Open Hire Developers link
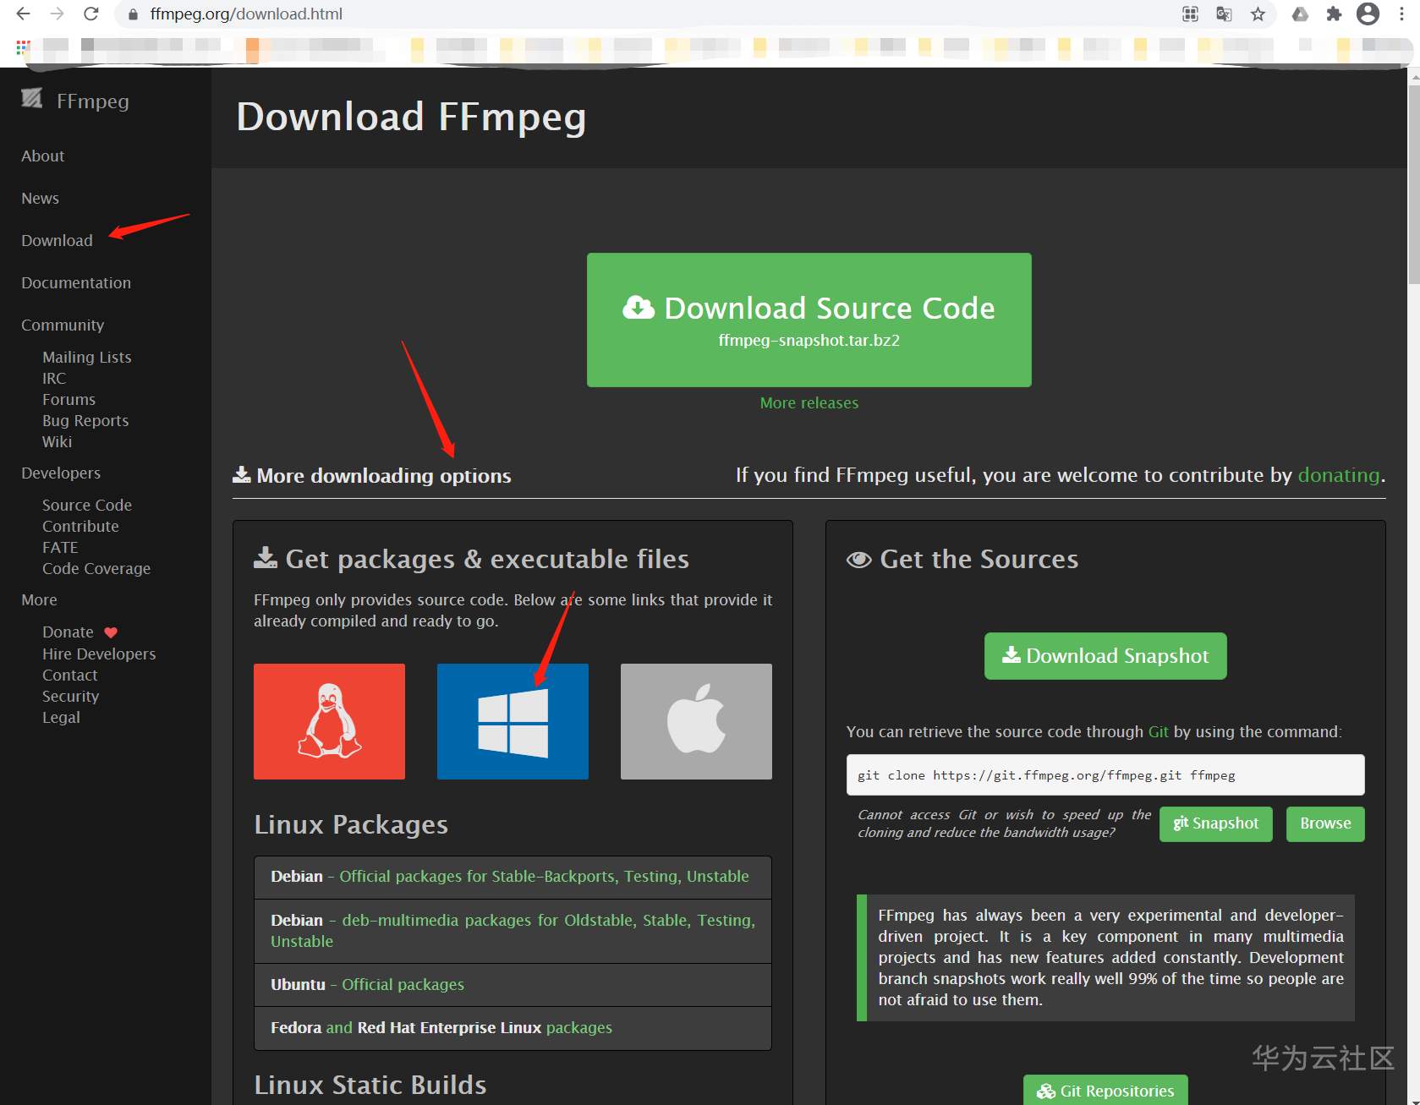 click(x=99, y=654)
